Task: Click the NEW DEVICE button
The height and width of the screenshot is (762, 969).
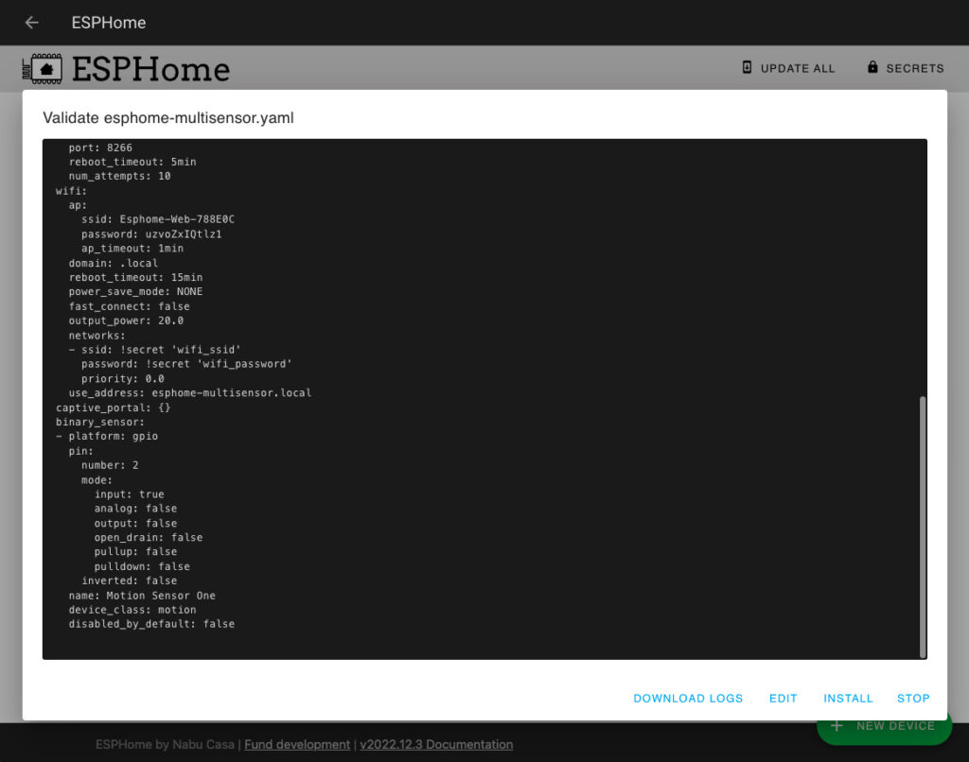Action: pos(884,725)
